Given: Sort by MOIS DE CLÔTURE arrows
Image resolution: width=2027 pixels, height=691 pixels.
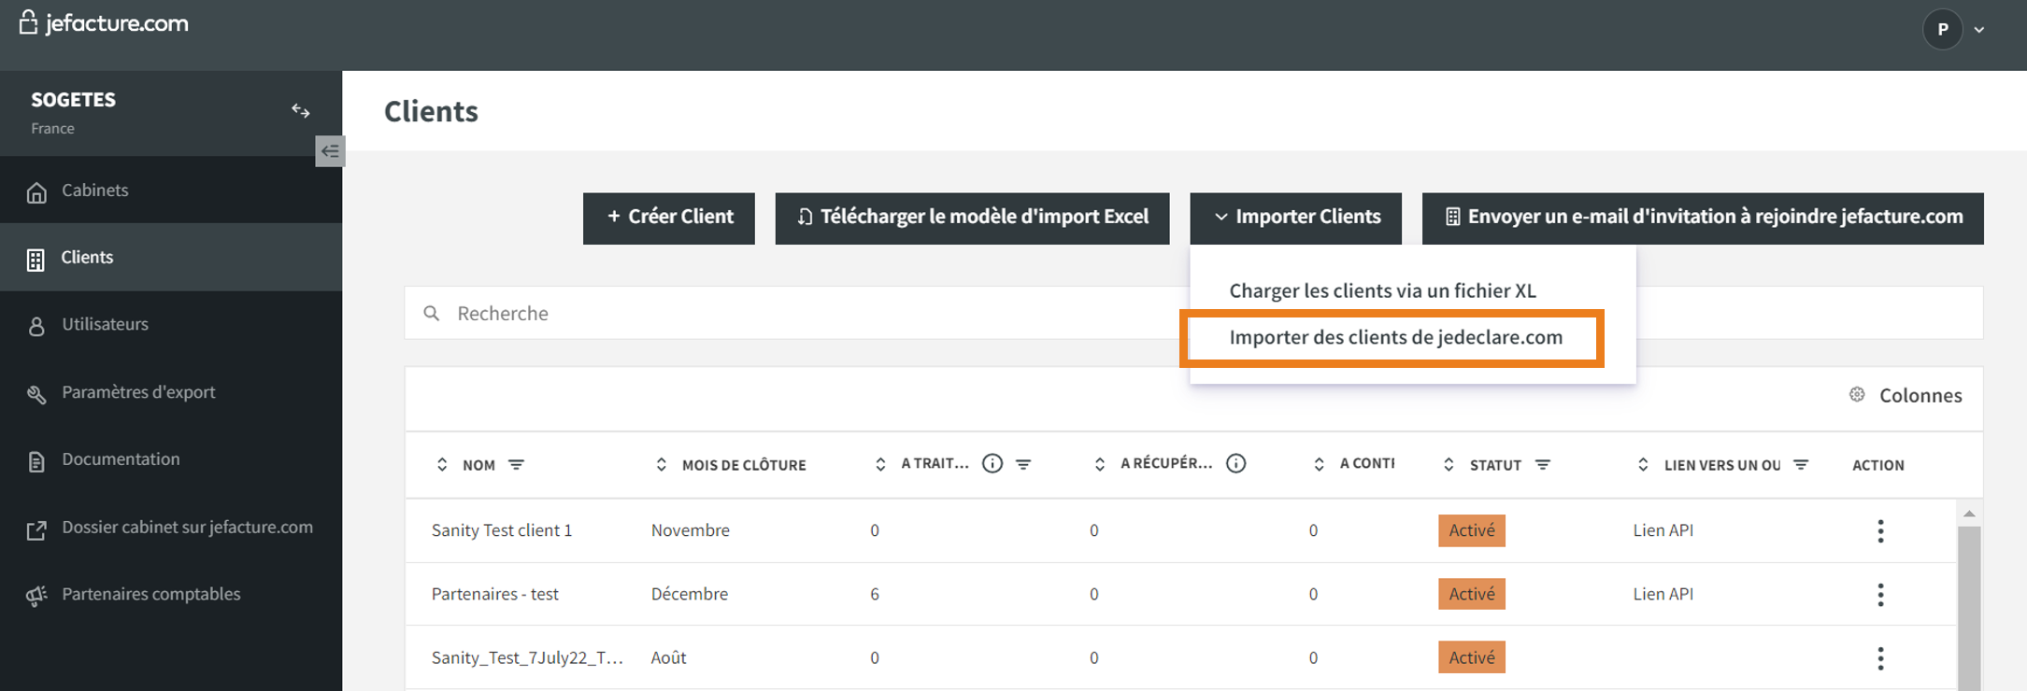Looking at the screenshot, I should tap(661, 464).
